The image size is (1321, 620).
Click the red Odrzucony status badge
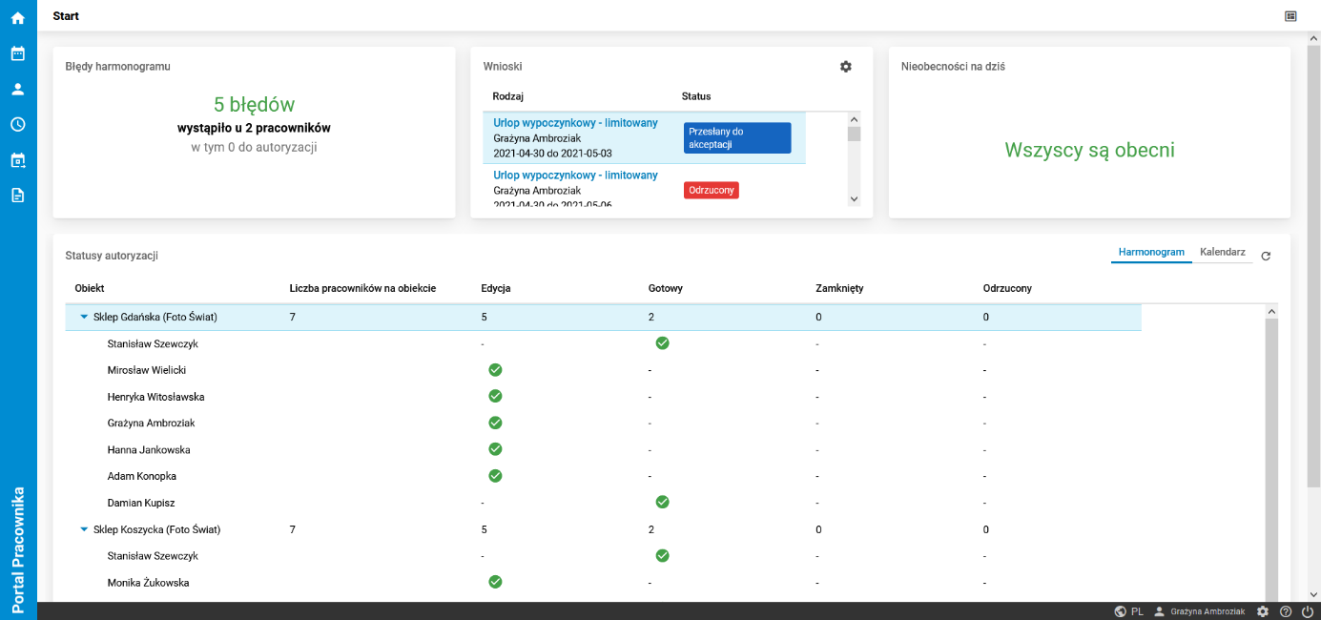pyautogui.click(x=712, y=191)
